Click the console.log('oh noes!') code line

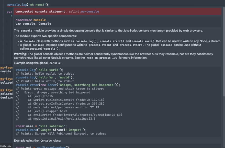[28, 5]
